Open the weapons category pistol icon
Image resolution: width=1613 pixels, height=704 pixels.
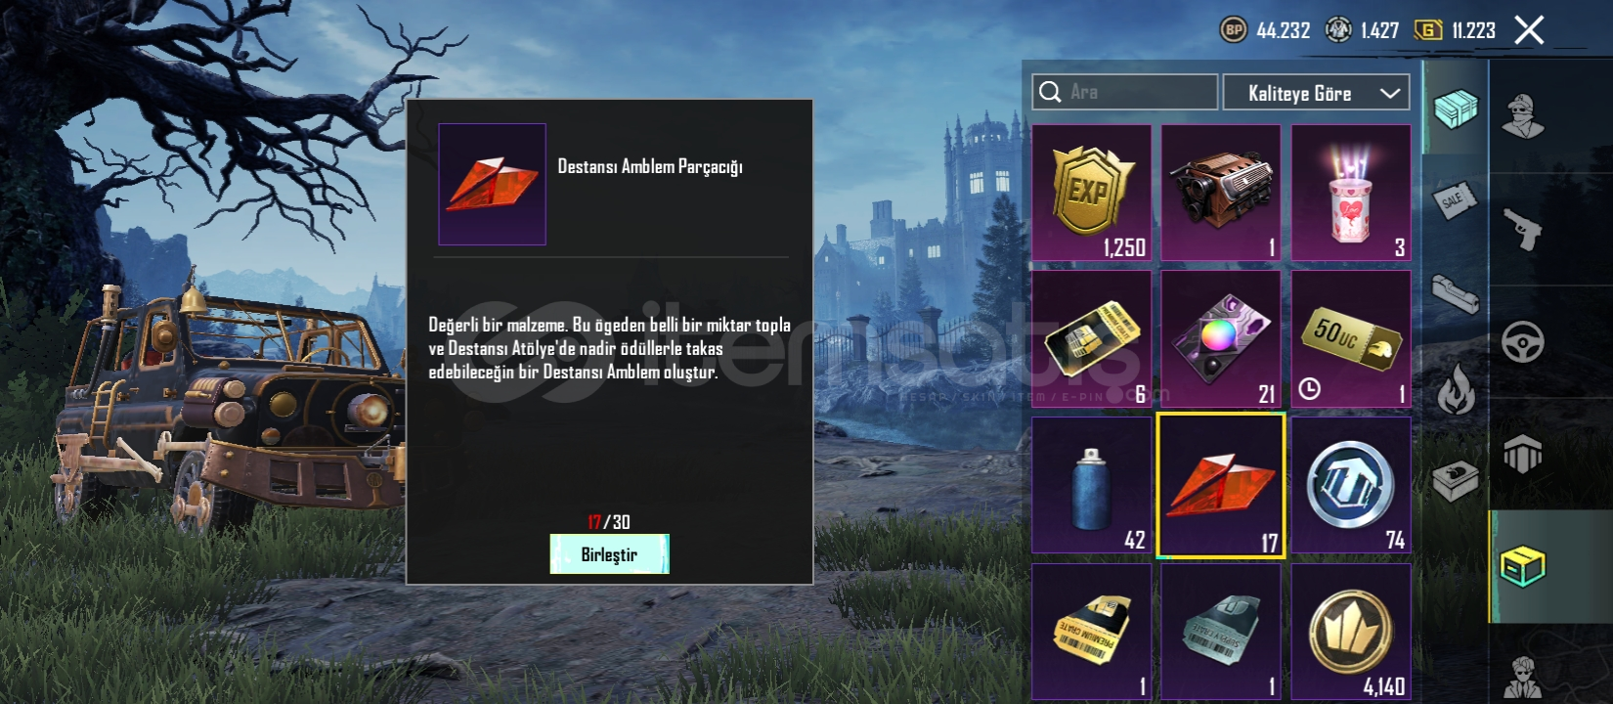point(1522,230)
